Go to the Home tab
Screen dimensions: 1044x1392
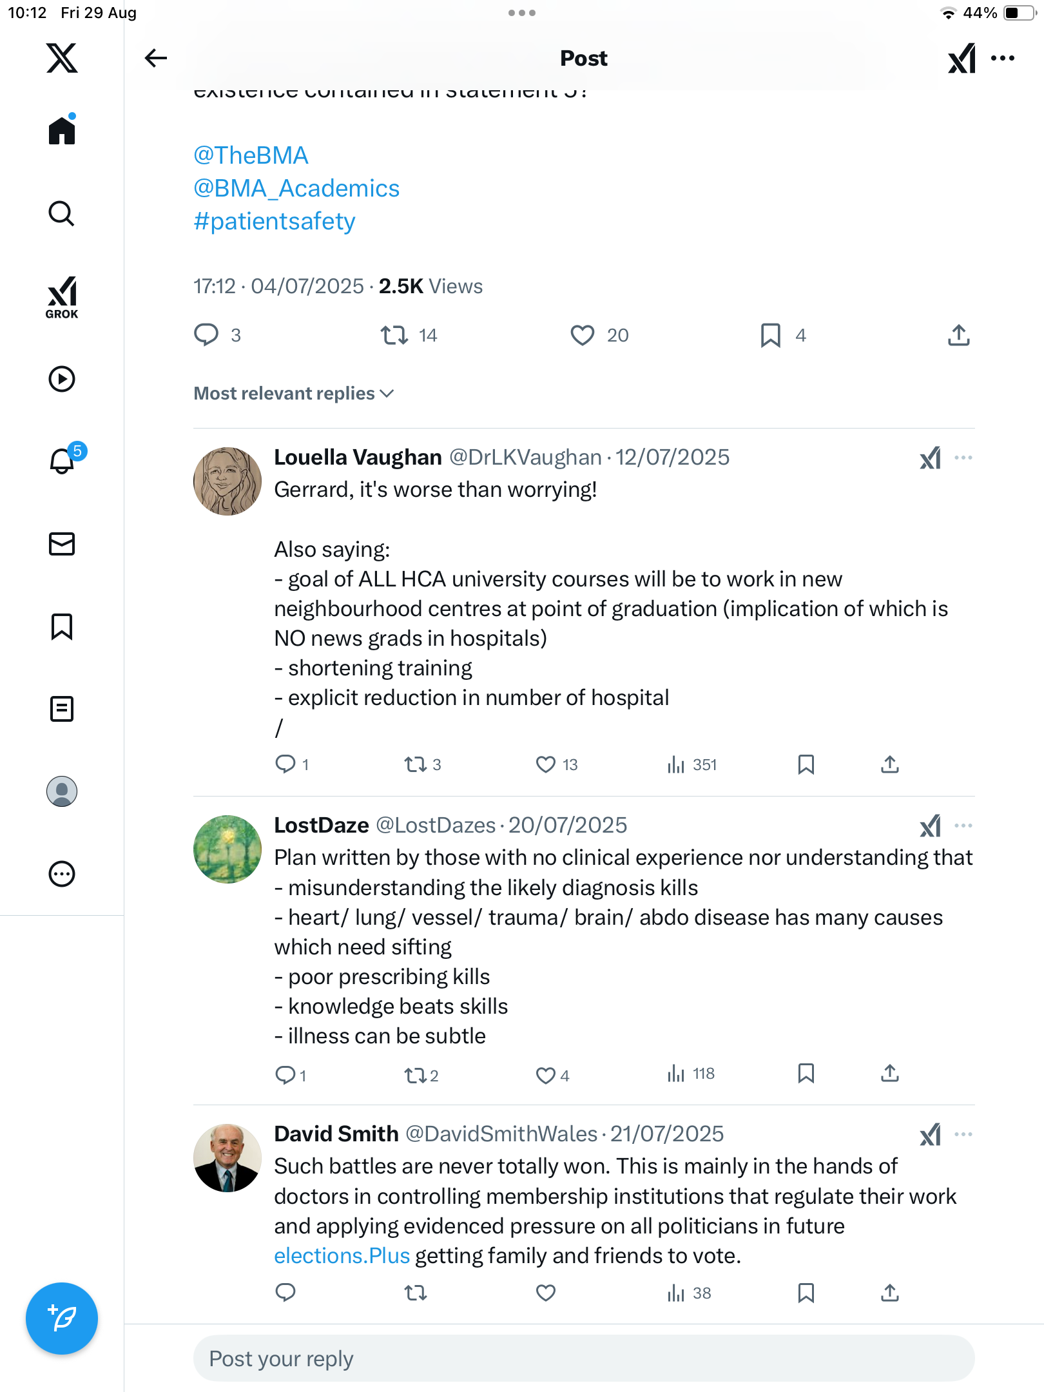pyautogui.click(x=62, y=131)
